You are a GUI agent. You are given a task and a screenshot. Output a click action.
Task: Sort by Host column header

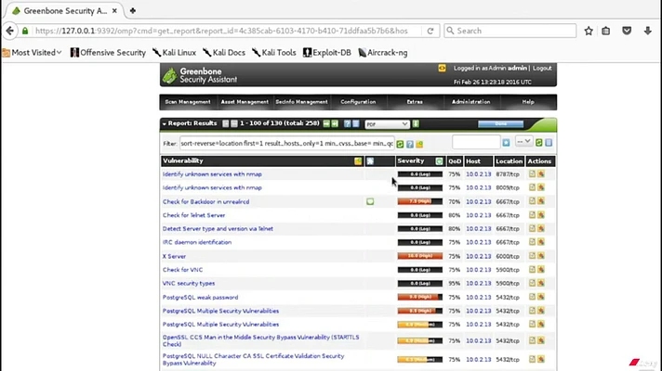click(473, 160)
